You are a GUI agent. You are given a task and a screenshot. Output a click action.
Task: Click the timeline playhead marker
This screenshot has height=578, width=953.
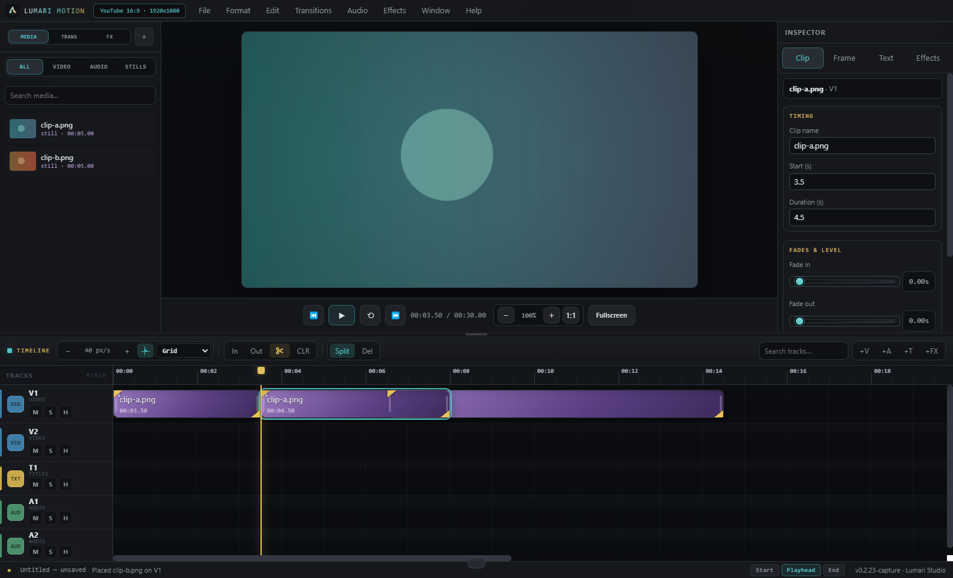click(x=261, y=370)
